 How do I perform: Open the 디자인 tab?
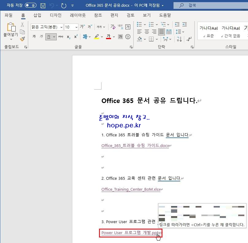point(55,15)
